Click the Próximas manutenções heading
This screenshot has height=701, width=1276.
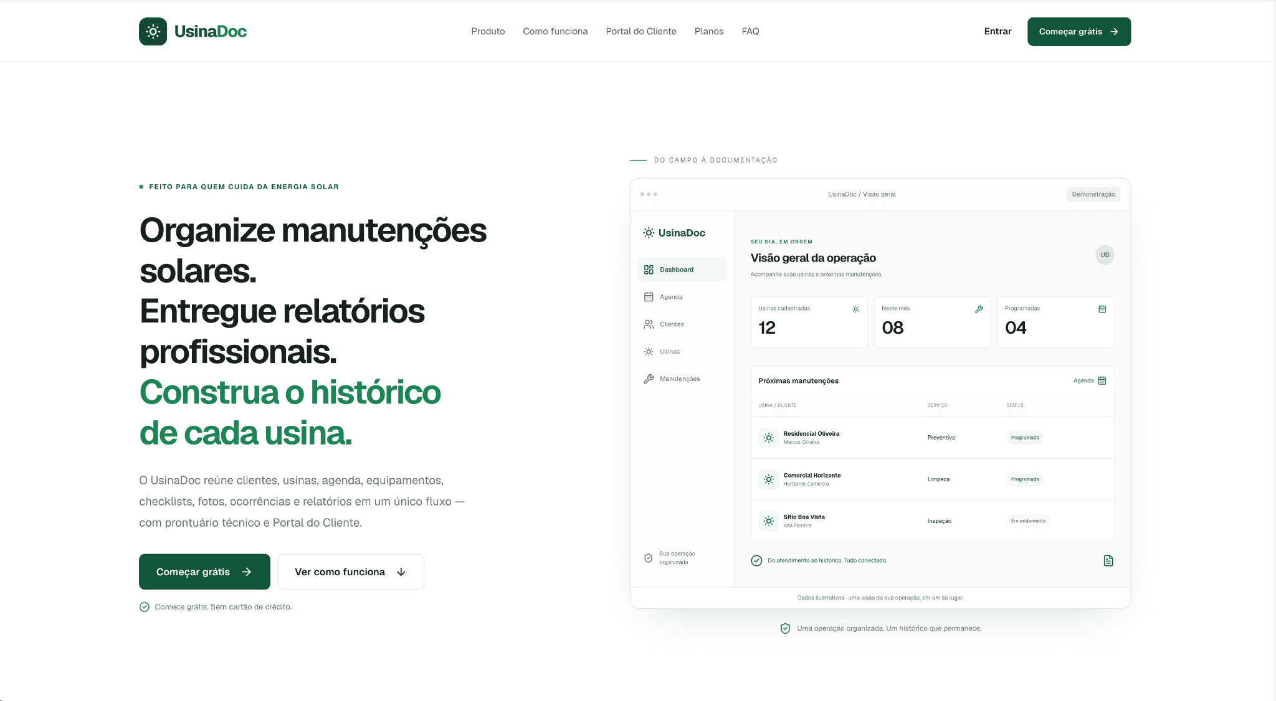point(798,381)
